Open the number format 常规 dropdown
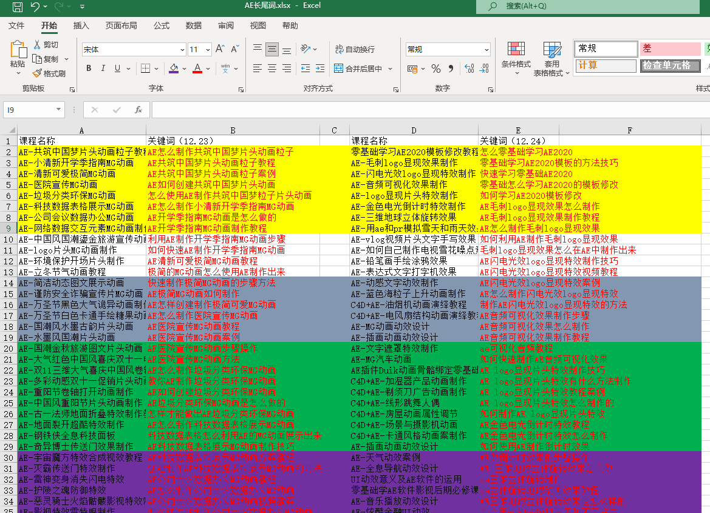This screenshot has height=513, width=710. [x=486, y=49]
